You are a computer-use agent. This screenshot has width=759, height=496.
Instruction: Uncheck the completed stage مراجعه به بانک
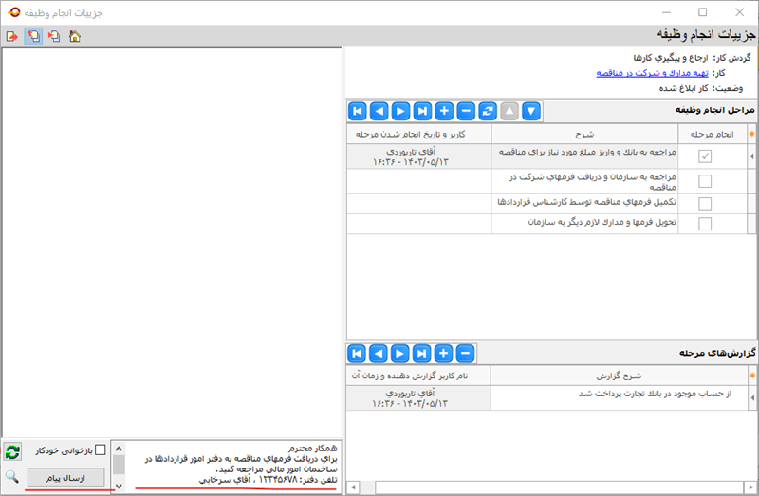705,156
